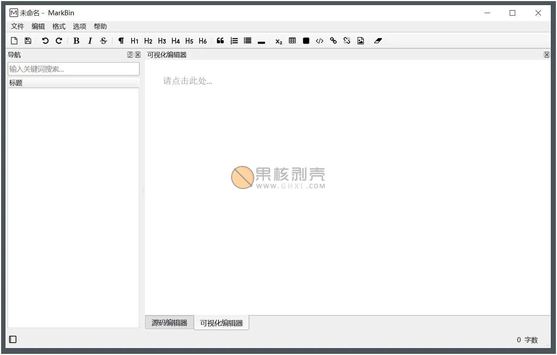This screenshot has height=355, width=557.
Task: Toggle italic formatting
Action: coord(90,41)
